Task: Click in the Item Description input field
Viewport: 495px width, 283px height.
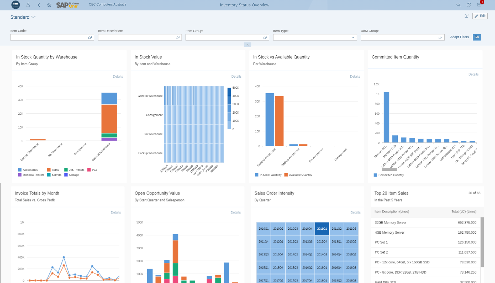Action: [136, 37]
